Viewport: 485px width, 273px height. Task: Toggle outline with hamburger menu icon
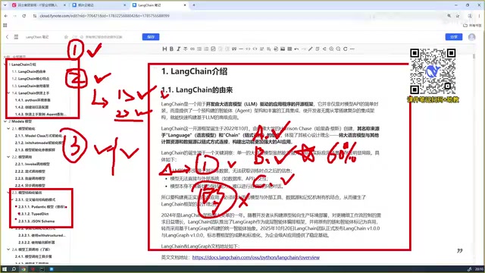pyautogui.click(x=16, y=37)
